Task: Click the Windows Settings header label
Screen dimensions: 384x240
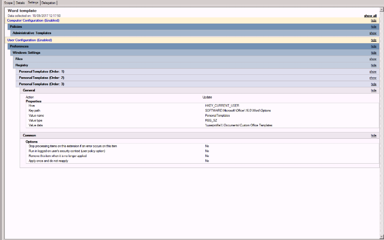Action: pos(26,53)
